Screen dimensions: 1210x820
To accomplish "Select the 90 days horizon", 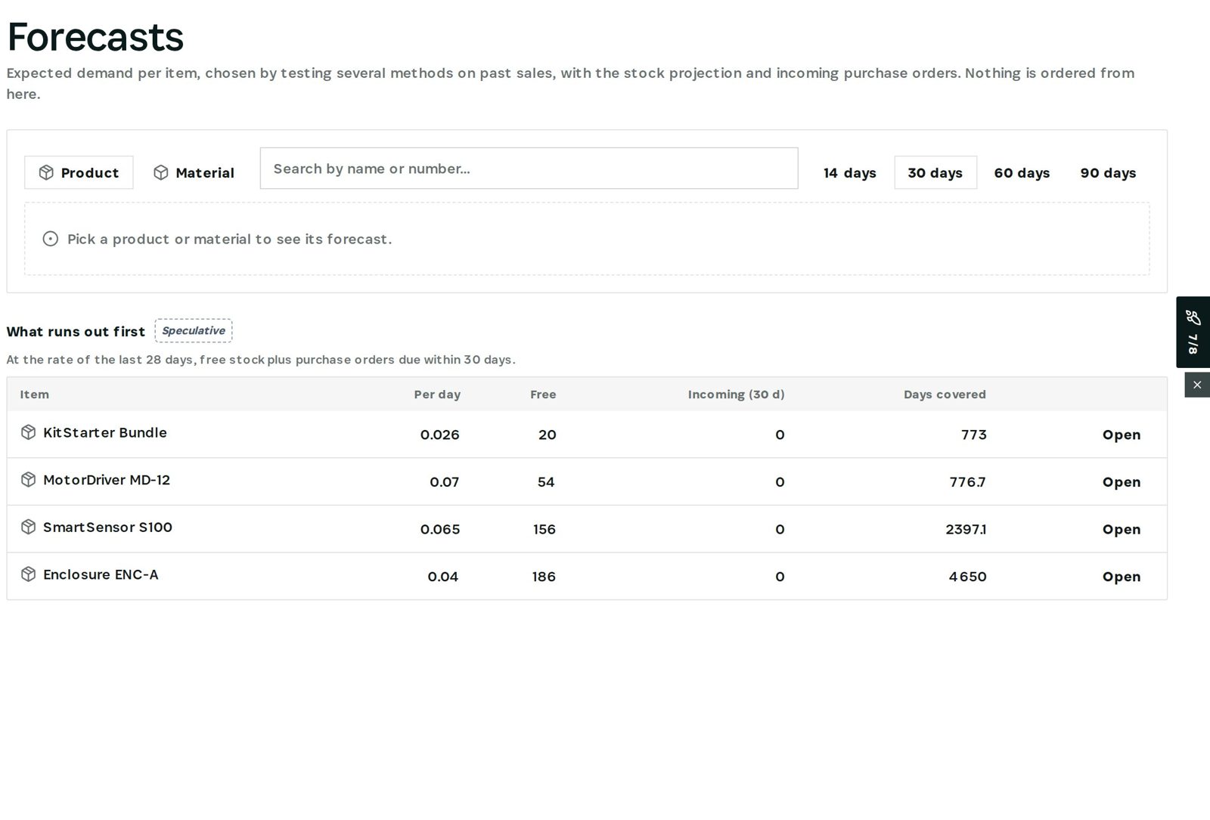I will coord(1108,172).
